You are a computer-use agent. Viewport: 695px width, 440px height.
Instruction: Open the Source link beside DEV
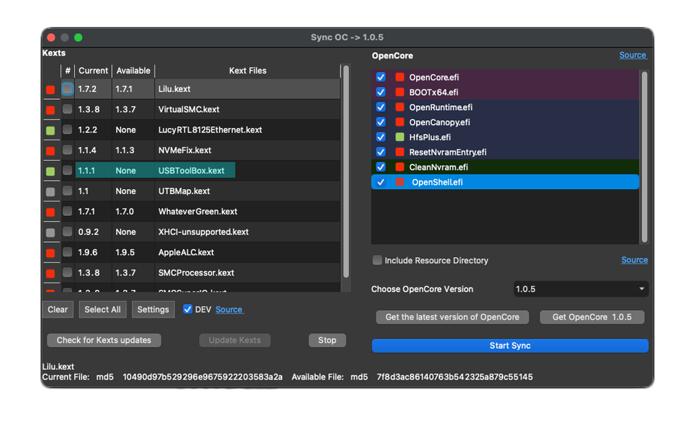pos(229,309)
